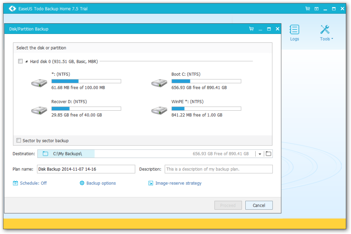Close the Disk/Partition Backup dialog

pos(277,29)
